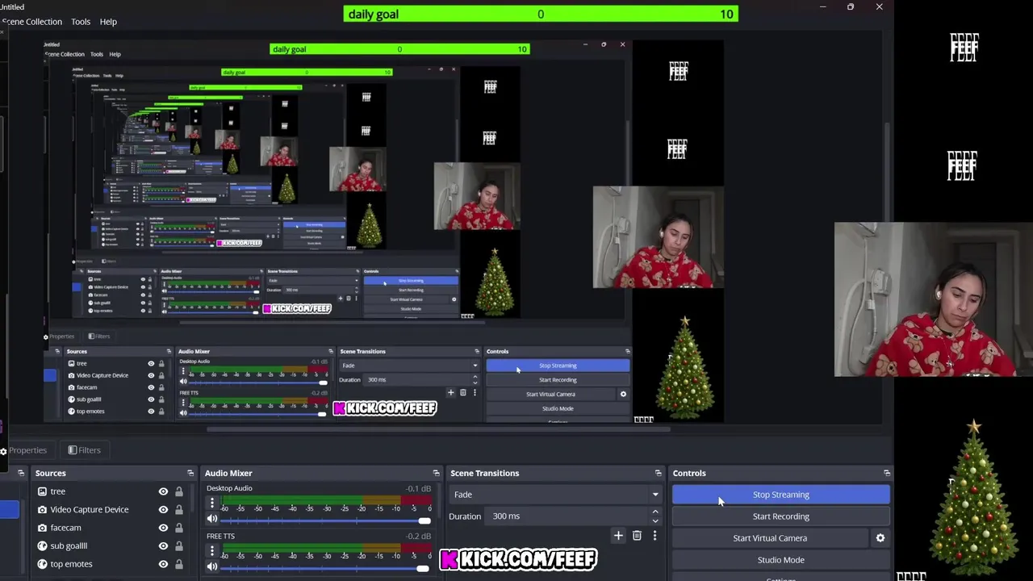Undock the Sources panel
This screenshot has height=581, width=1033.
[x=190, y=473]
